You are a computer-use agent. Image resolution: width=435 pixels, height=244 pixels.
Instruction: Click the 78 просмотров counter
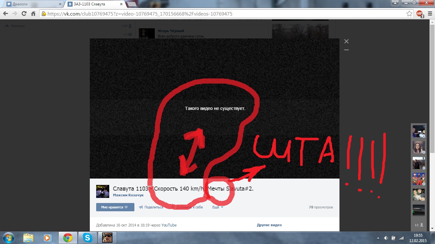coord(321,207)
